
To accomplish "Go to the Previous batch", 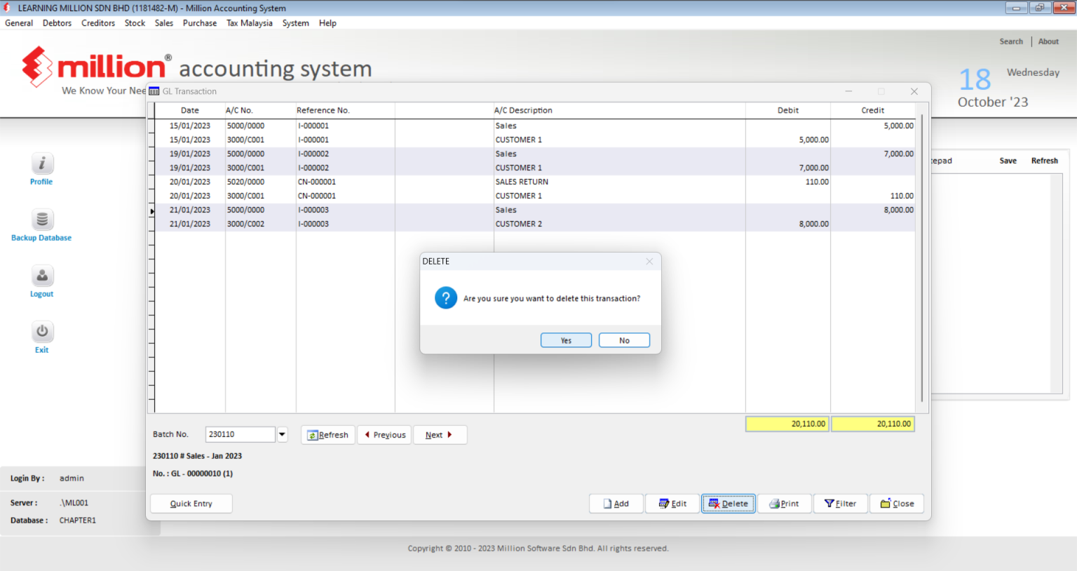I will (x=384, y=434).
